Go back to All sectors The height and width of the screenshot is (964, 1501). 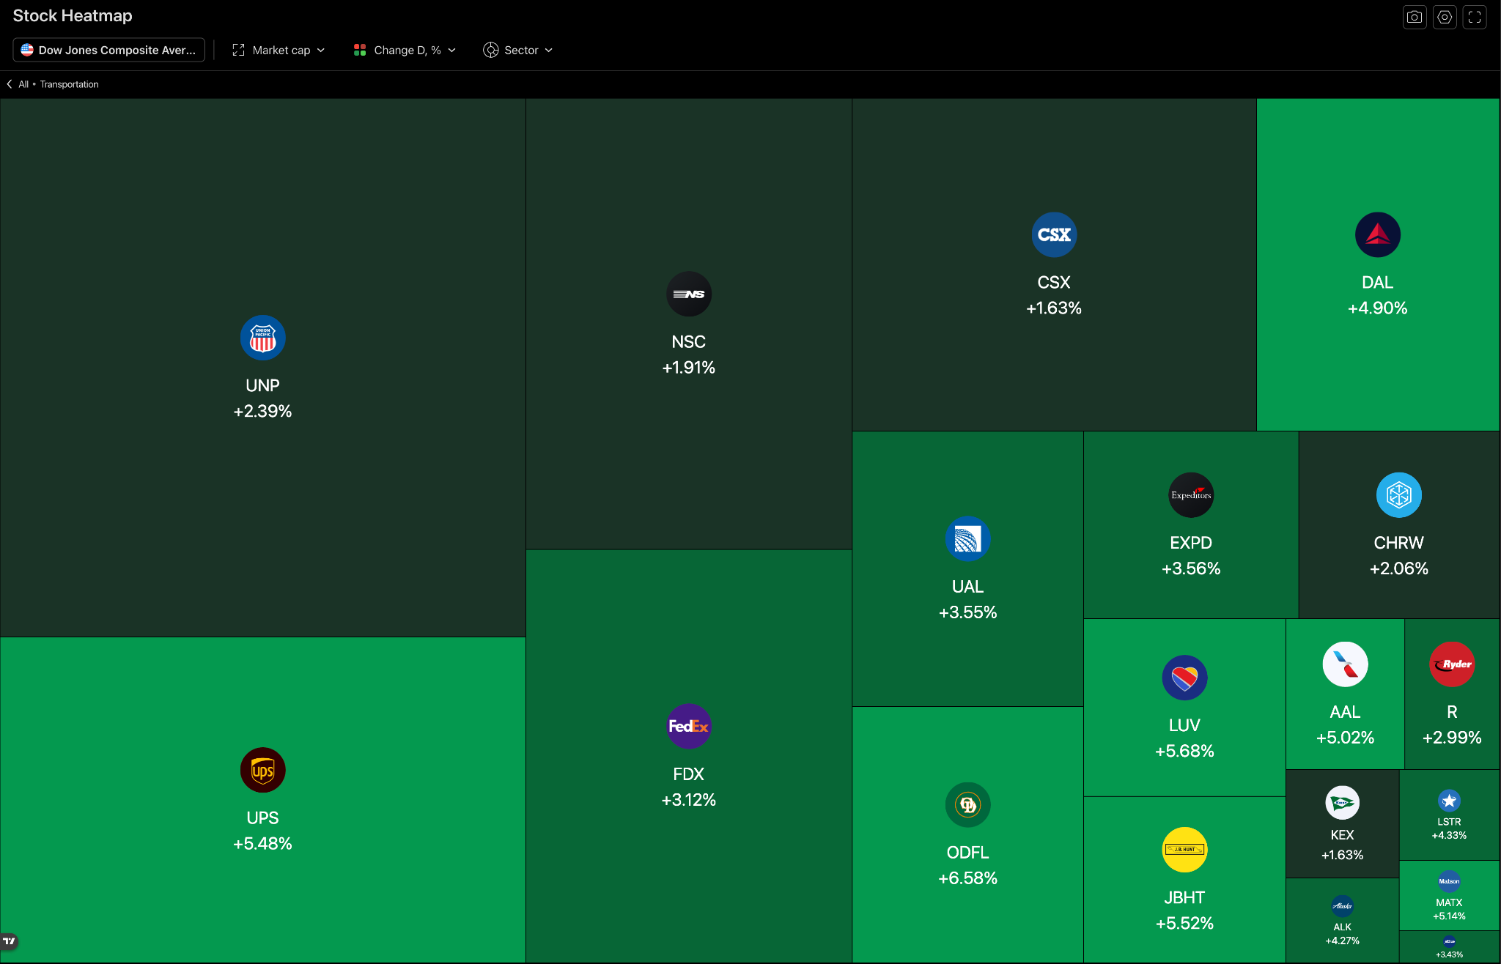(23, 84)
